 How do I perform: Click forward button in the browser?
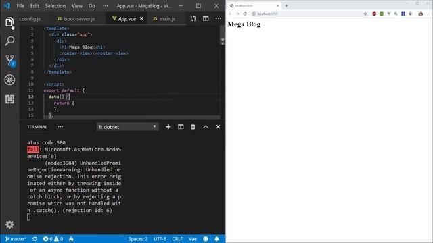coord(237,13)
